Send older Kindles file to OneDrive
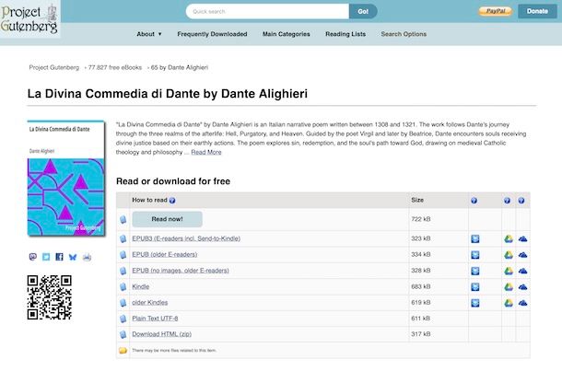This screenshot has height=371, width=562. 522,303
